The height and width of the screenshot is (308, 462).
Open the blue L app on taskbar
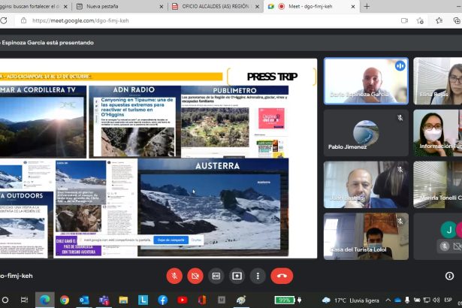(x=143, y=300)
